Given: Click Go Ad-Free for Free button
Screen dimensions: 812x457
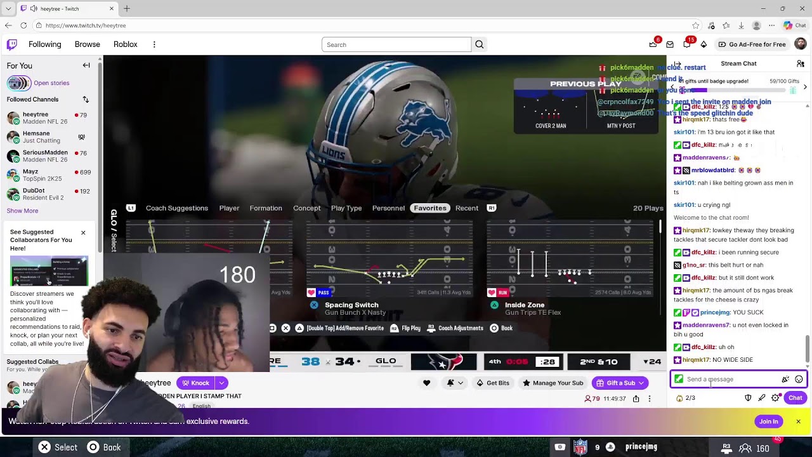Looking at the screenshot, I should pyautogui.click(x=752, y=44).
